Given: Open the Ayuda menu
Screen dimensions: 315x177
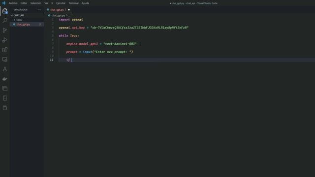Looking at the screenshot, I should click(85, 3).
